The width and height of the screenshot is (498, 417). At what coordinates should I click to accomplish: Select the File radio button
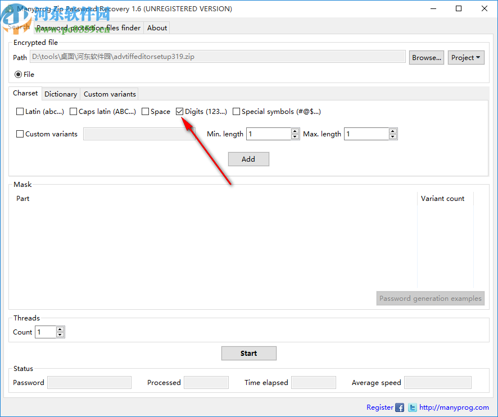coord(17,74)
